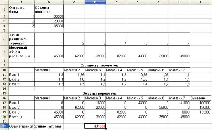Select shipment cell 82000 in row 19
The height and width of the screenshot is (130, 212).
[116, 112]
